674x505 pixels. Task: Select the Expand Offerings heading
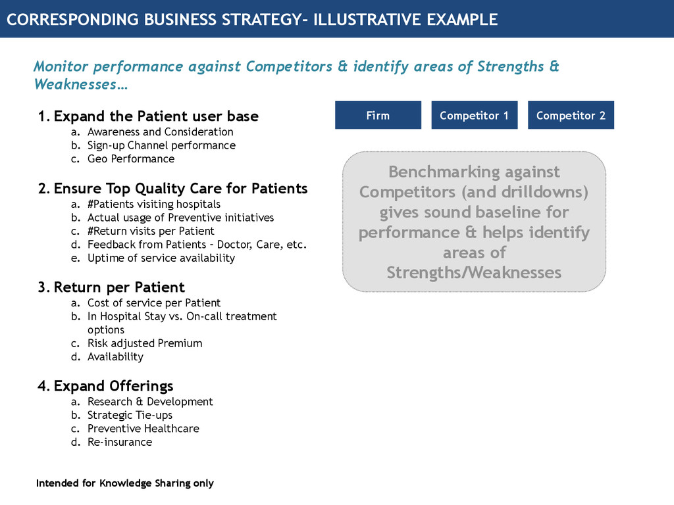pyautogui.click(x=113, y=386)
